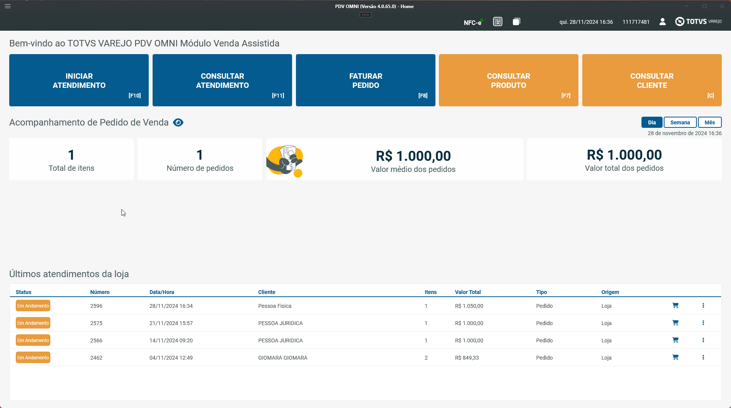Select client GIOMARA GIOMARA cell
This screenshot has width=731, height=408.
tap(283, 358)
